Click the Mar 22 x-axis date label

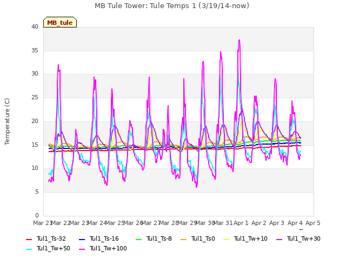point(61,223)
